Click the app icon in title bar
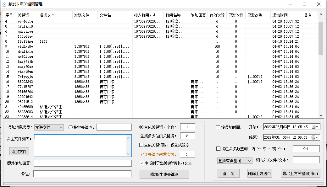The width and height of the screenshot is (327, 187). pyautogui.click(x=4, y=4)
